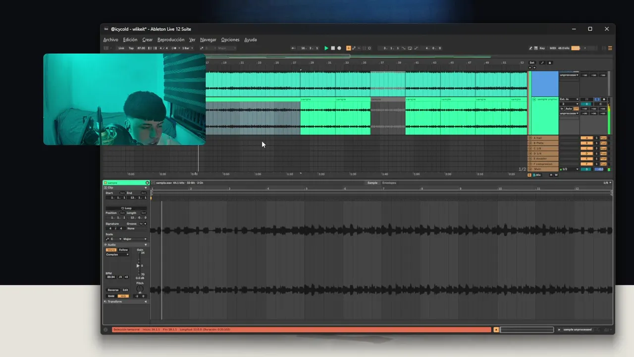Screen dimensions: 634x357
Task: Arm the Arrangement Record button
Action: (339, 48)
